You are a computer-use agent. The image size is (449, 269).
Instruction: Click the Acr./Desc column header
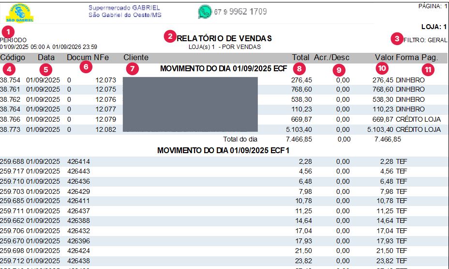[331, 57]
